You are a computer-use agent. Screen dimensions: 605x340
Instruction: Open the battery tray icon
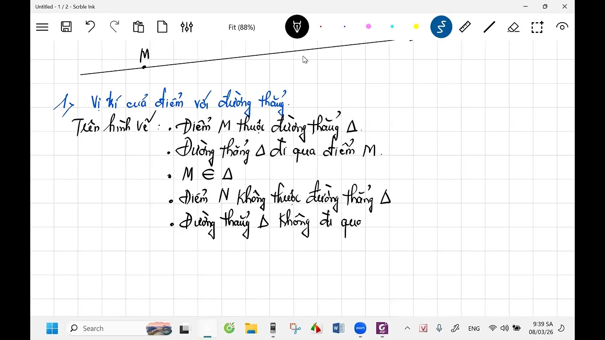point(516,328)
